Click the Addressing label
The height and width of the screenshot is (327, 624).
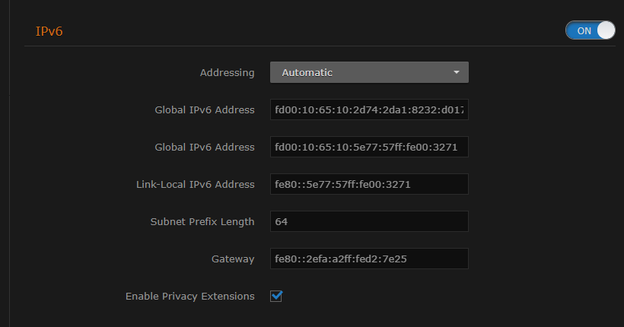(227, 72)
